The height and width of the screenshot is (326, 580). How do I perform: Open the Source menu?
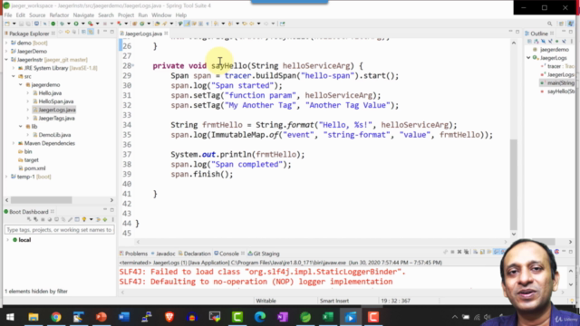(x=37, y=15)
